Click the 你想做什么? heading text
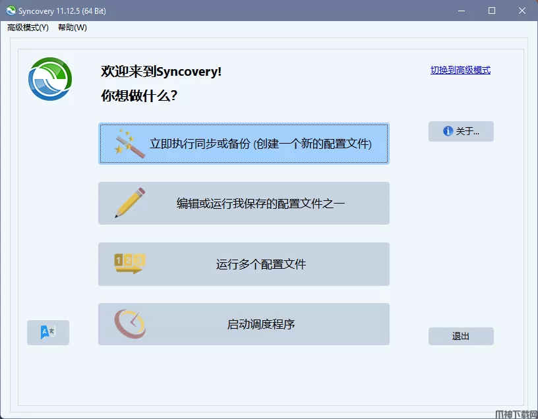The image size is (538, 419). (139, 96)
